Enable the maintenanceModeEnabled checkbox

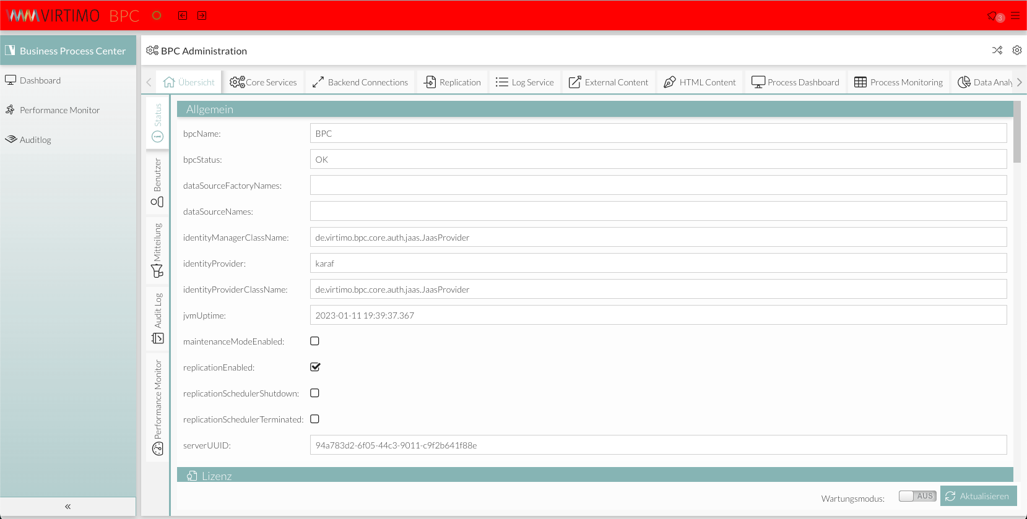point(314,341)
